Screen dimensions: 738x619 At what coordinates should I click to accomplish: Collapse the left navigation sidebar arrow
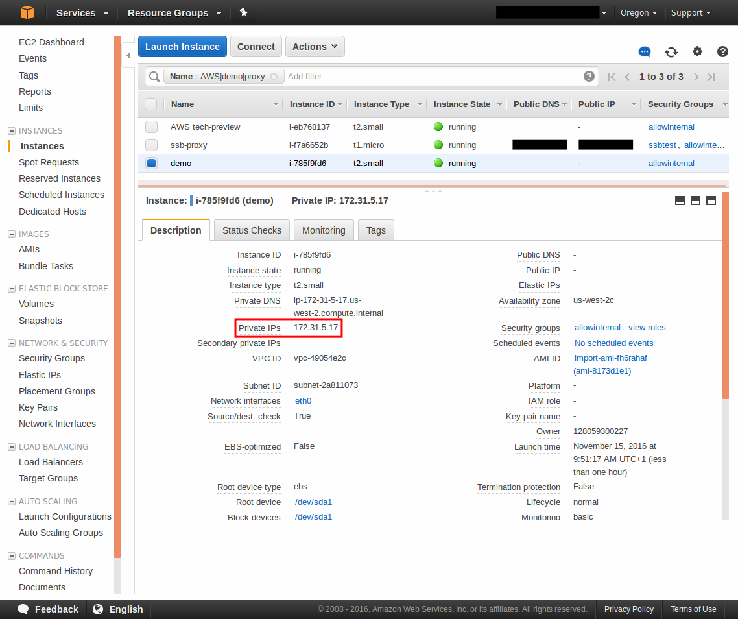[128, 56]
